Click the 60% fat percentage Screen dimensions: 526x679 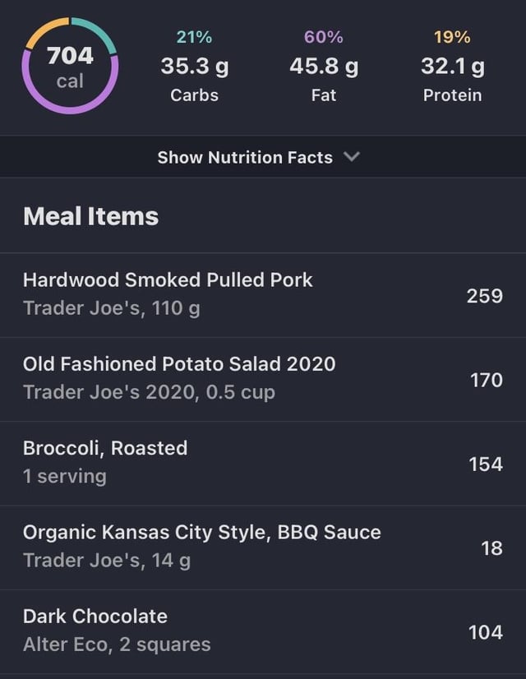click(x=323, y=37)
